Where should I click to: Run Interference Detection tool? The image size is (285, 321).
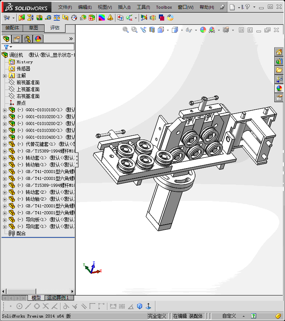pyautogui.click(x=21, y=18)
